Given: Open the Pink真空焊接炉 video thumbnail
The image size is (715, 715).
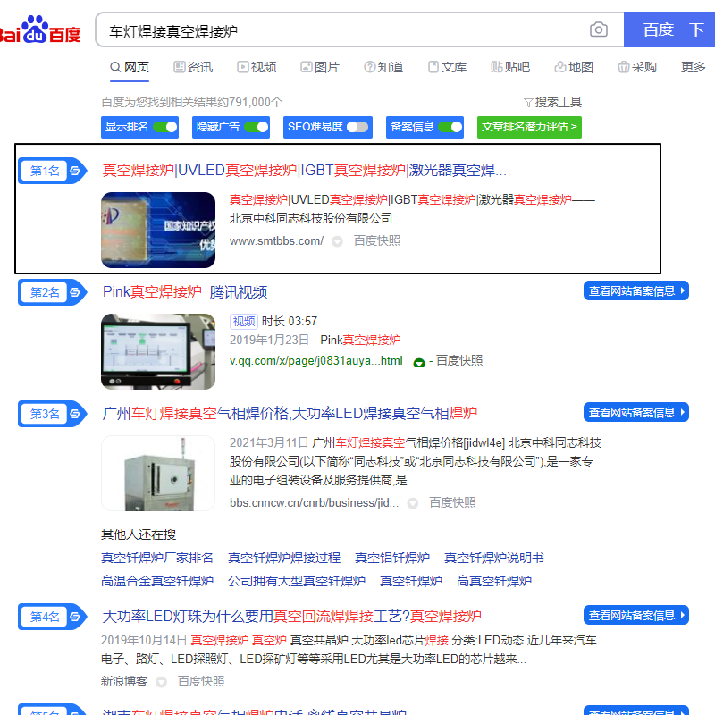Looking at the screenshot, I should 158,351.
